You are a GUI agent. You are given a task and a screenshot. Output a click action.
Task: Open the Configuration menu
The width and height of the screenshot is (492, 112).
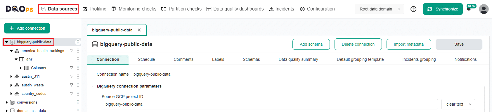318,9
